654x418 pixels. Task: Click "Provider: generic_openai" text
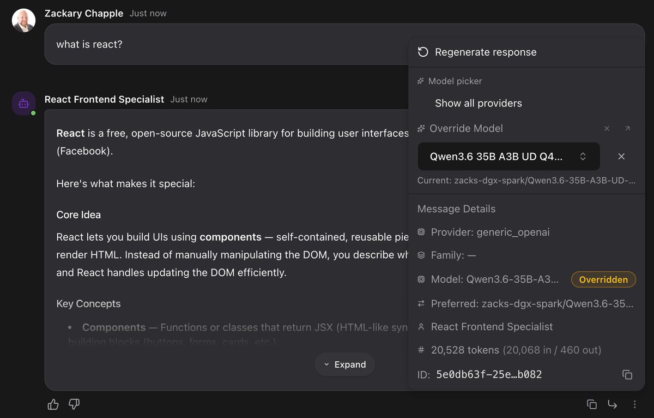[x=490, y=232]
